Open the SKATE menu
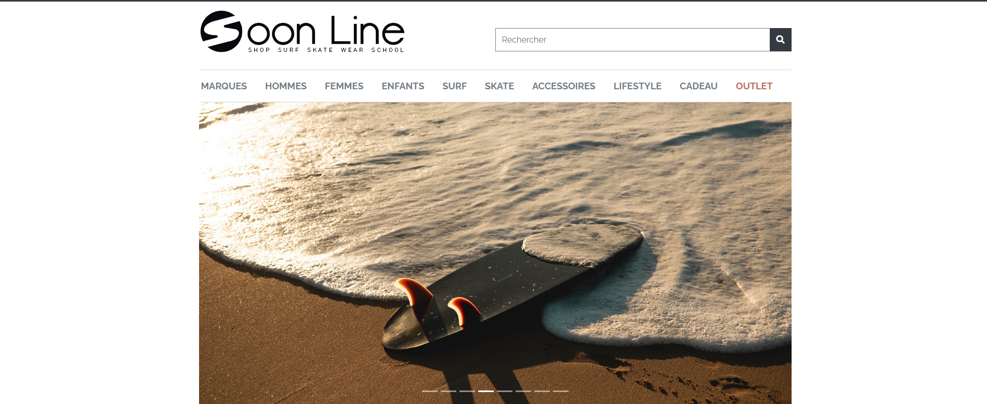The width and height of the screenshot is (987, 404). 499,86
